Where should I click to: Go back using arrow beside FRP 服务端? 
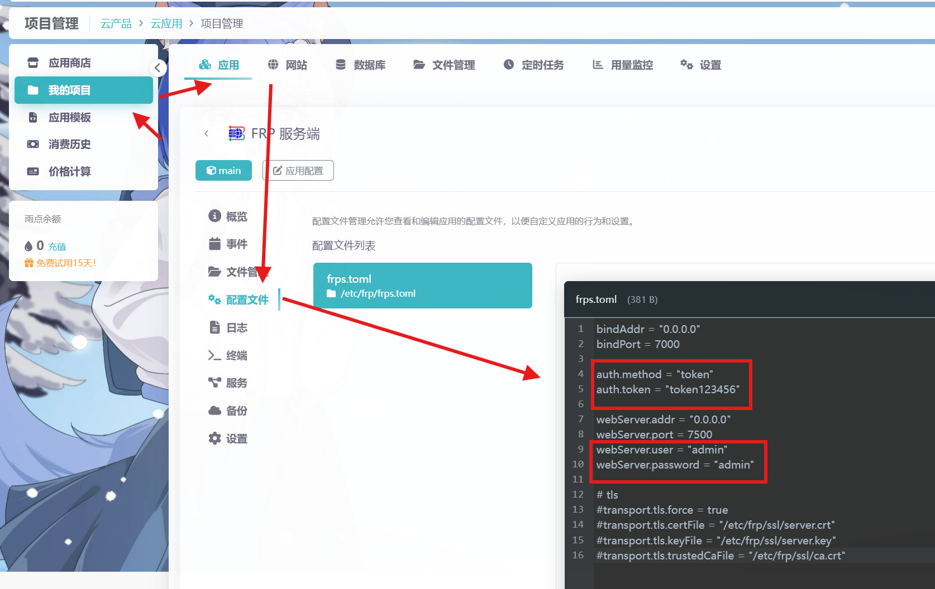click(x=207, y=133)
